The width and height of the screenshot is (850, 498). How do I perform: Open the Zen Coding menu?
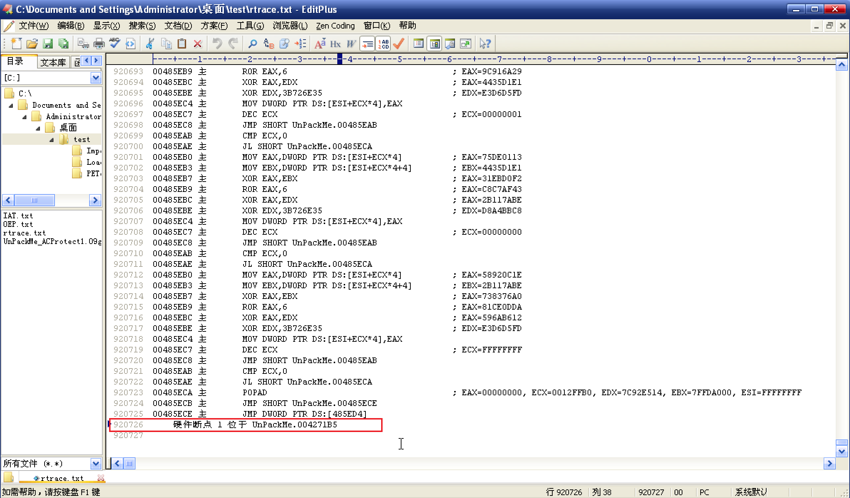(x=335, y=26)
